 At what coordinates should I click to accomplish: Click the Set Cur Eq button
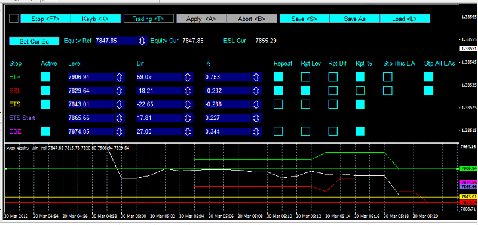coord(34,41)
